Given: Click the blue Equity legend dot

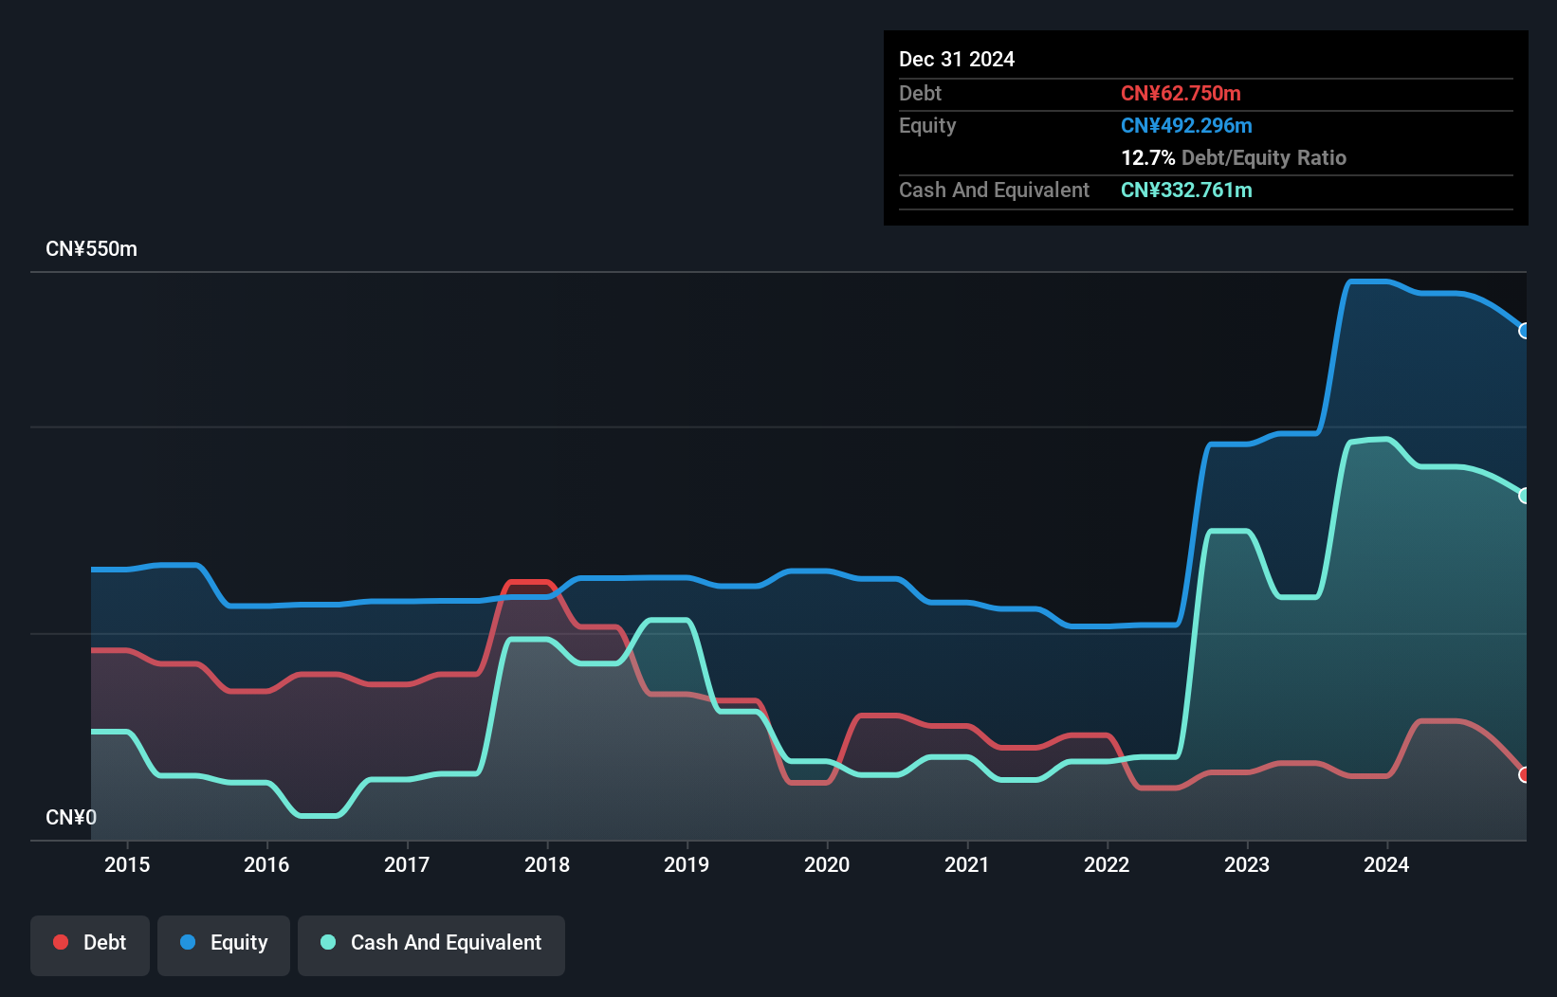Looking at the screenshot, I should click(188, 942).
